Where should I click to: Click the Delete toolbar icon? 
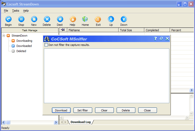(x=47, y=19)
